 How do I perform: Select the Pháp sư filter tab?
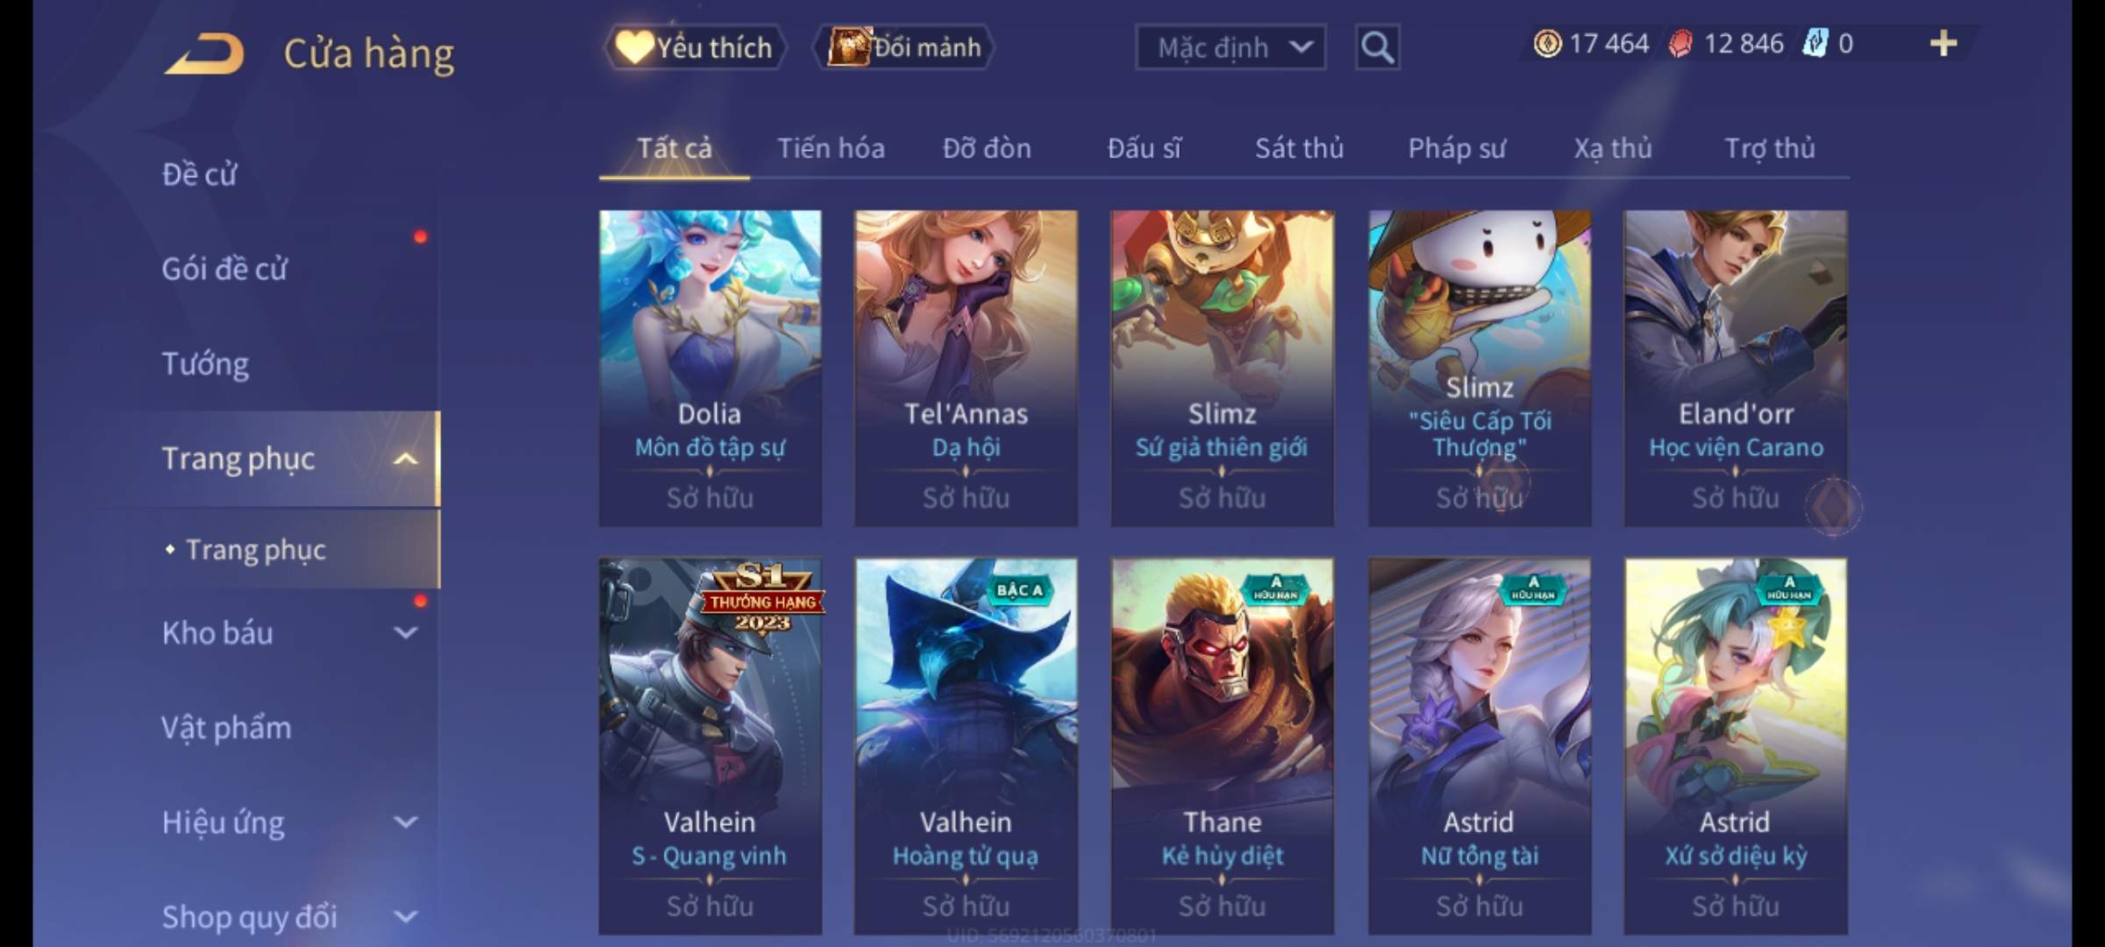1457,148
